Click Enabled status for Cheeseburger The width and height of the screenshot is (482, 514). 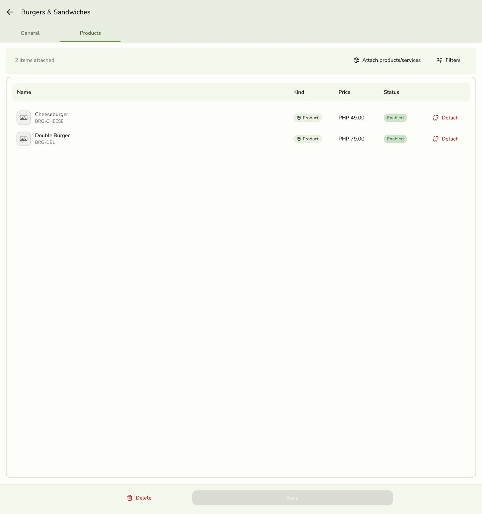click(395, 118)
